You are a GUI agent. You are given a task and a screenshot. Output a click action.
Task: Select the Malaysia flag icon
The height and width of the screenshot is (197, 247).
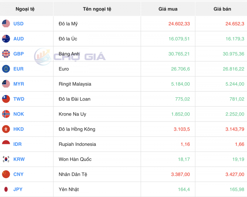[x=6, y=84]
